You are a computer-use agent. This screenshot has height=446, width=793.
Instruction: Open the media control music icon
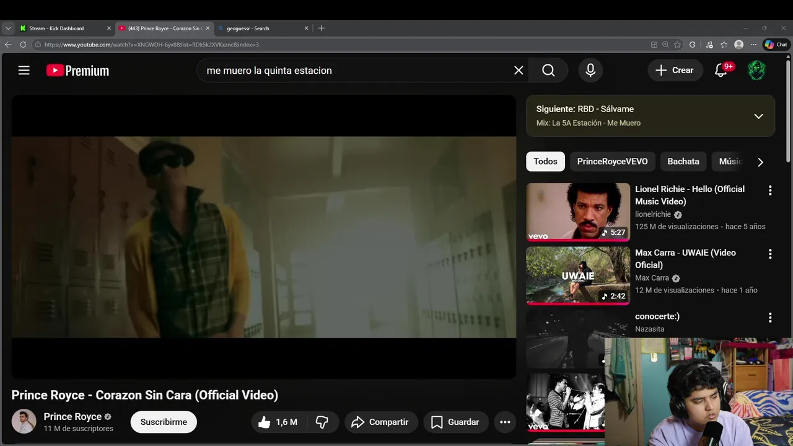[709, 45]
